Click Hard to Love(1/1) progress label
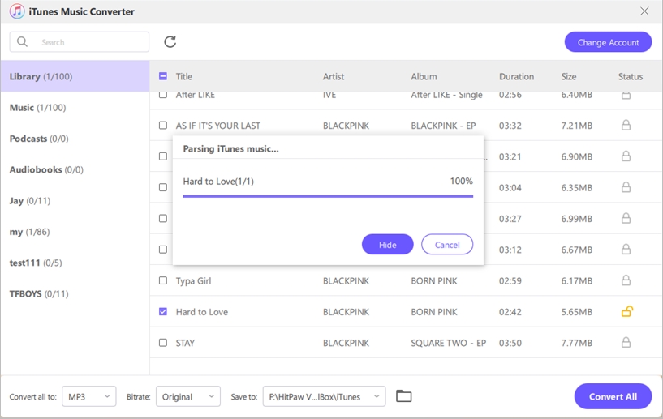This screenshot has width=663, height=419. click(x=218, y=182)
